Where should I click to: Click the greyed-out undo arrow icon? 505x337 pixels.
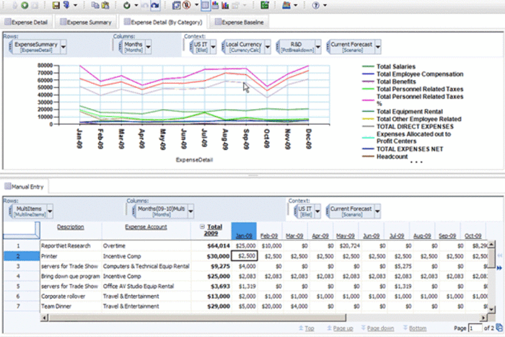[x=145, y=6]
